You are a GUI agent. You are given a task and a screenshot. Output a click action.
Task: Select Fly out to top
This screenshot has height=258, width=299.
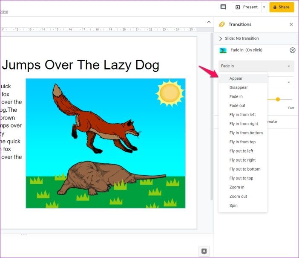coord(243,178)
